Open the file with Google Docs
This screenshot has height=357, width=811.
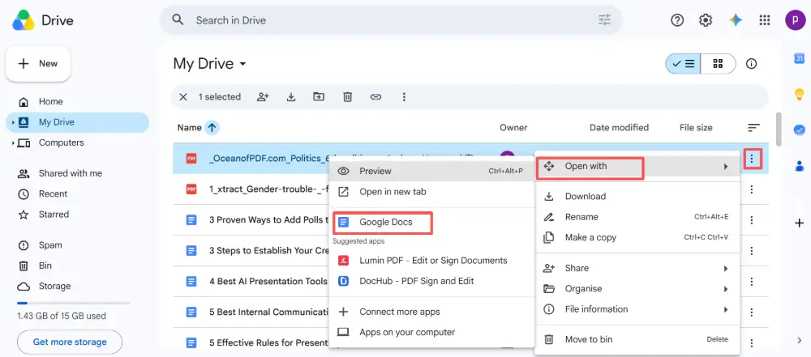431,222
